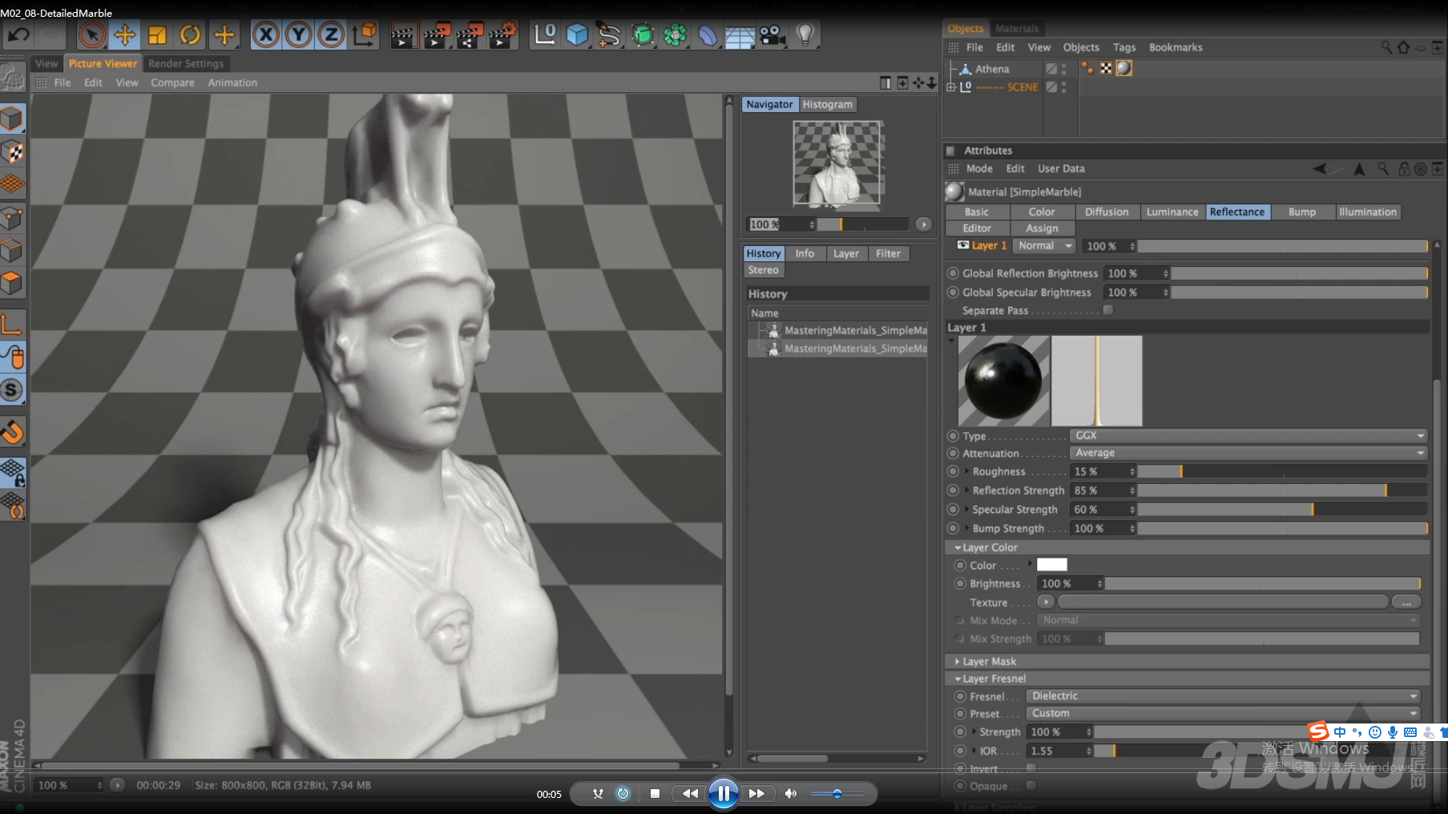This screenshot has height=814, width=1448.
Task: Click the Editor button
Action: [976, 228]
